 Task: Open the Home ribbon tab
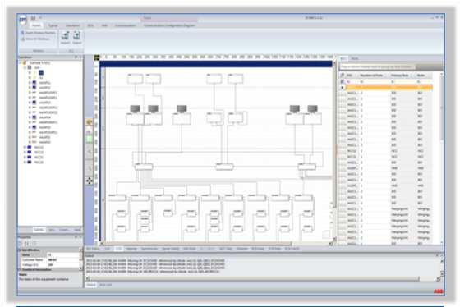click(x=36, y=25)
